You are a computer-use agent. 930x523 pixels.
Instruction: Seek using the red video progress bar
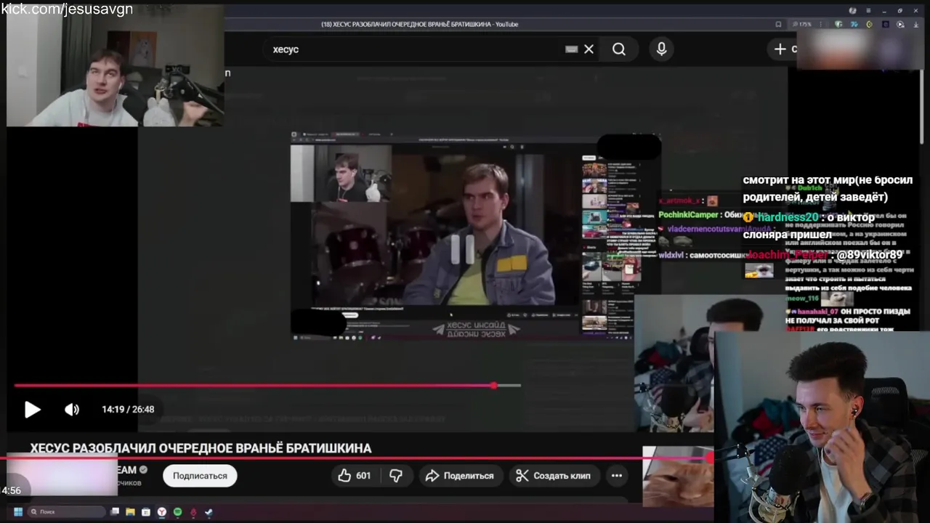pos(267,386)
